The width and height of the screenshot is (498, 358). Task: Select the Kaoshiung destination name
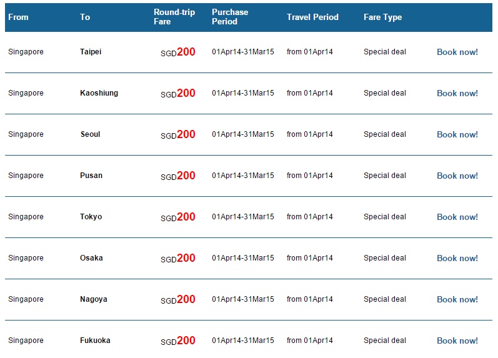[x=99, y=93]
